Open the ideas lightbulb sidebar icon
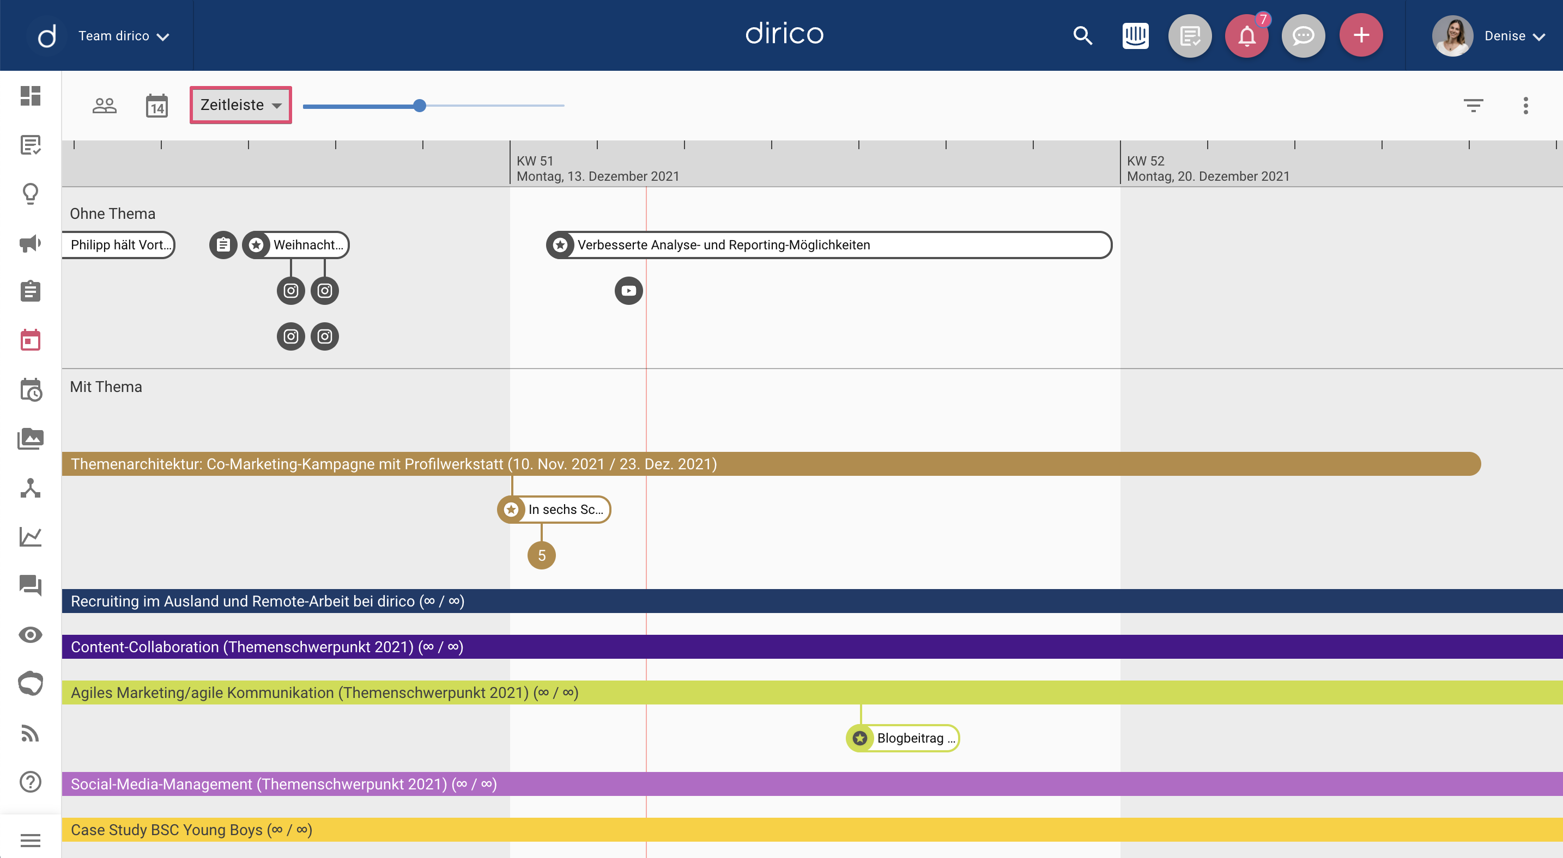The width and height of the screenshot is (1563, 858). coord(31,194)
